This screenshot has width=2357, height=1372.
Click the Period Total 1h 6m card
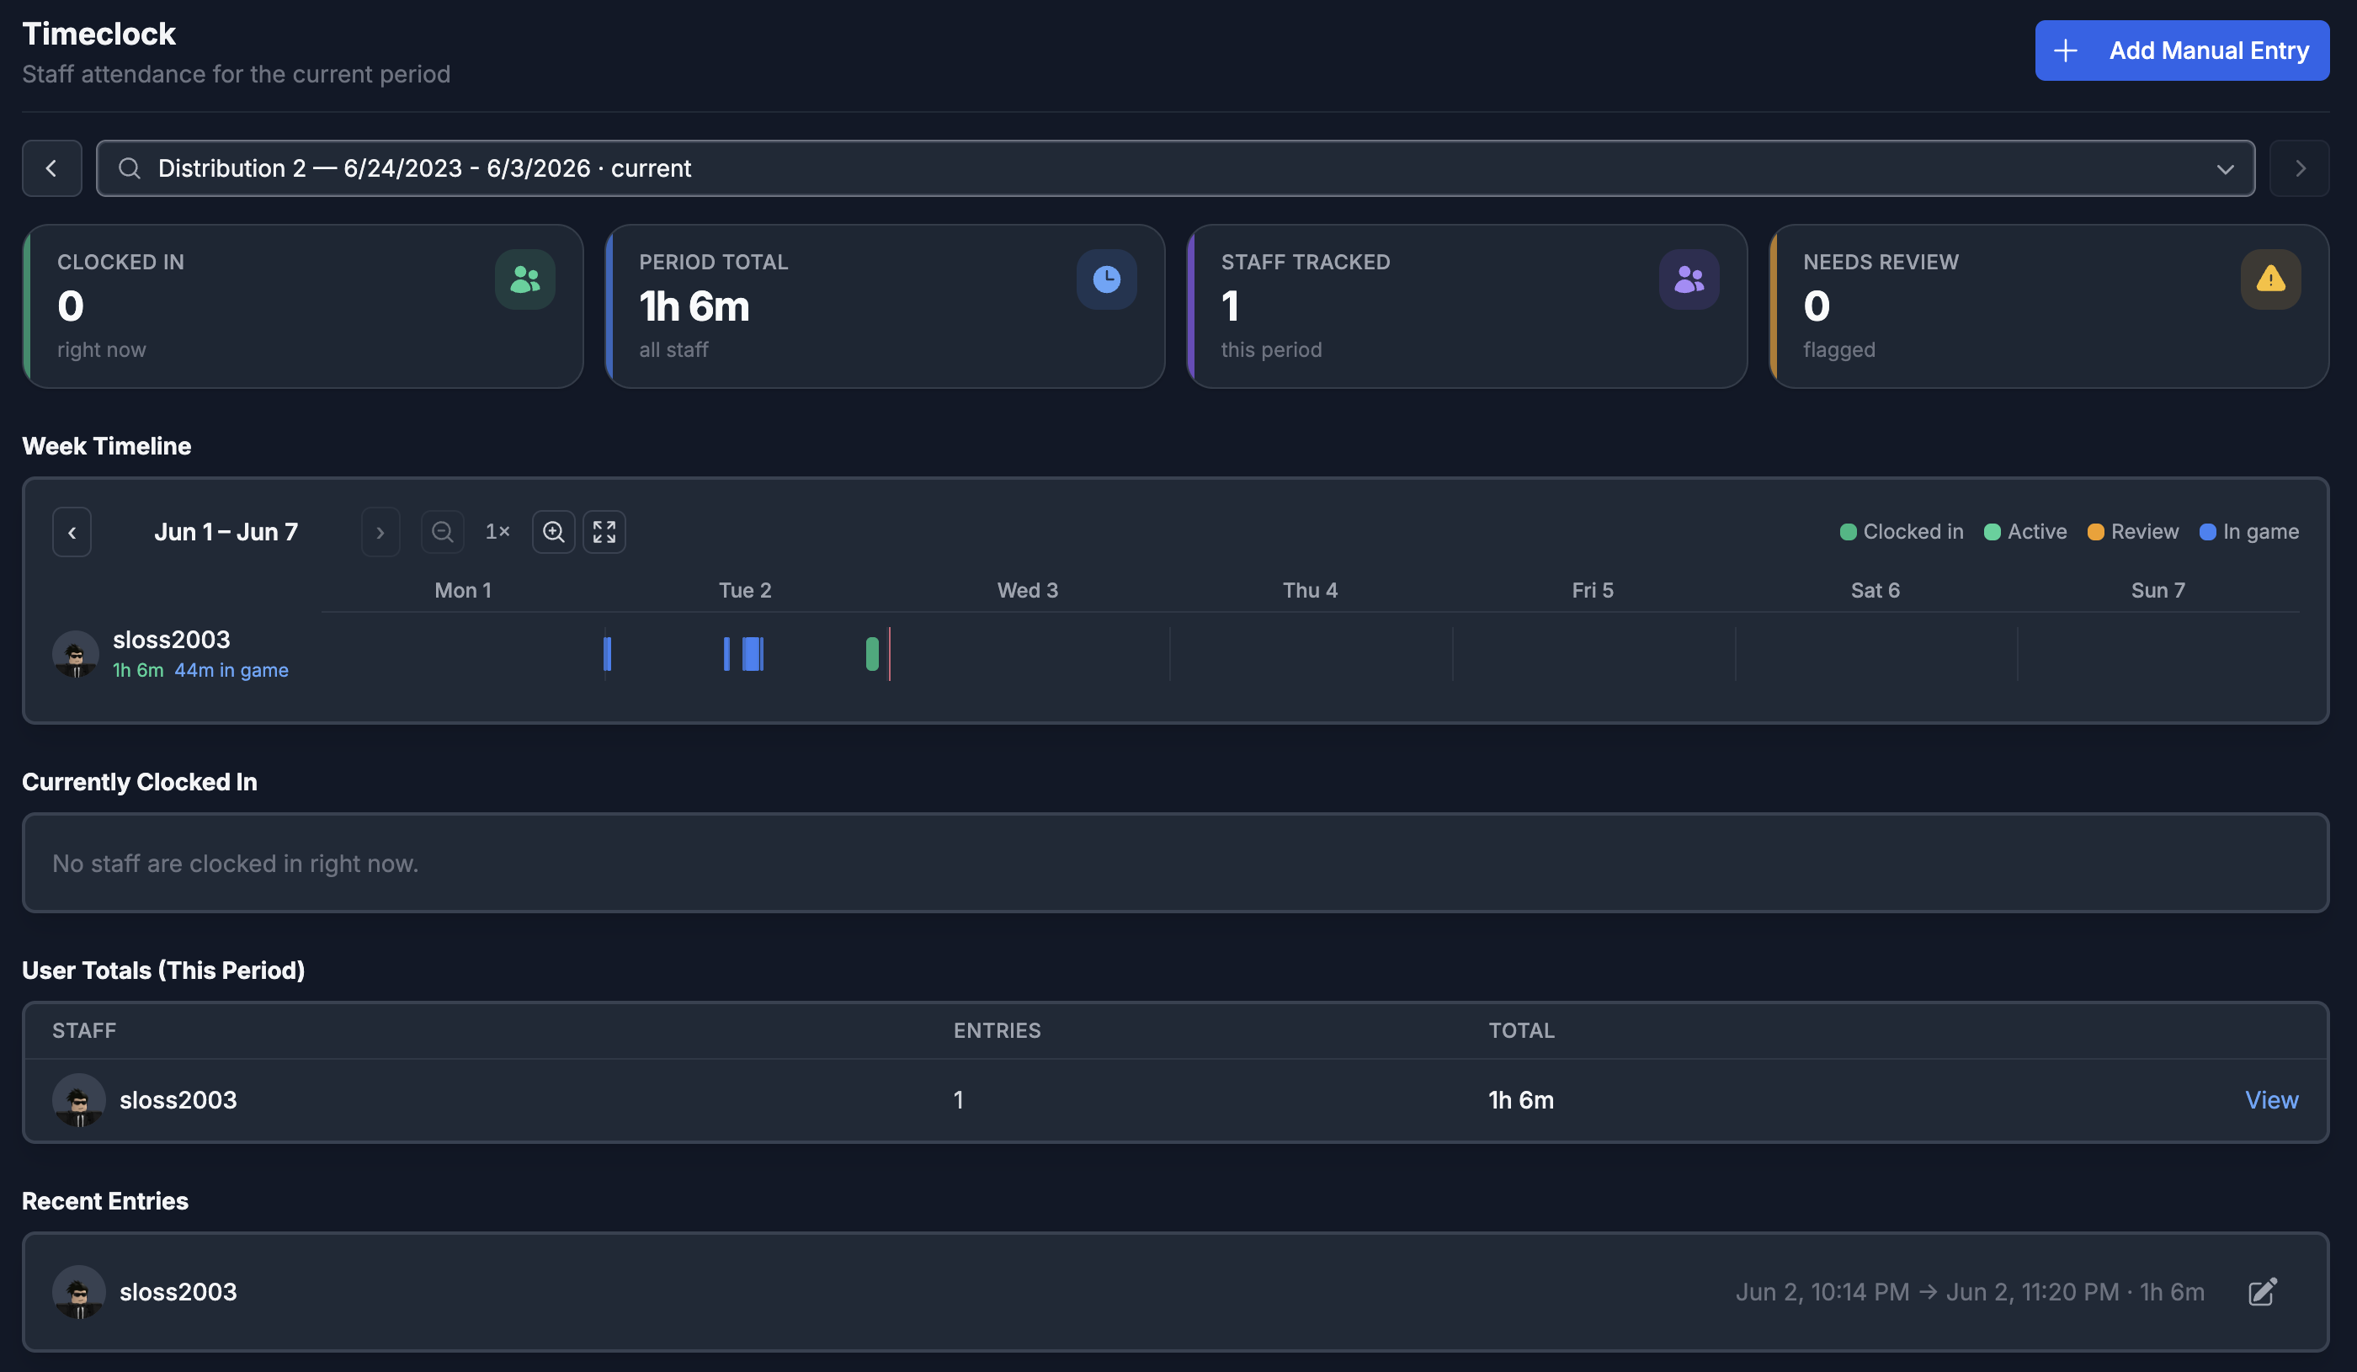pos(885,306)
